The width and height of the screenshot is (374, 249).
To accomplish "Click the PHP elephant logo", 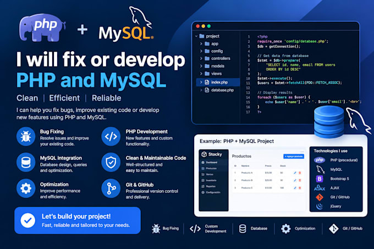I will 42,27.
